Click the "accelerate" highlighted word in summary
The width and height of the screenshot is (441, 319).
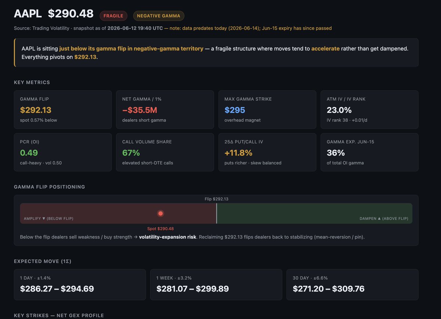pos(325,49)
